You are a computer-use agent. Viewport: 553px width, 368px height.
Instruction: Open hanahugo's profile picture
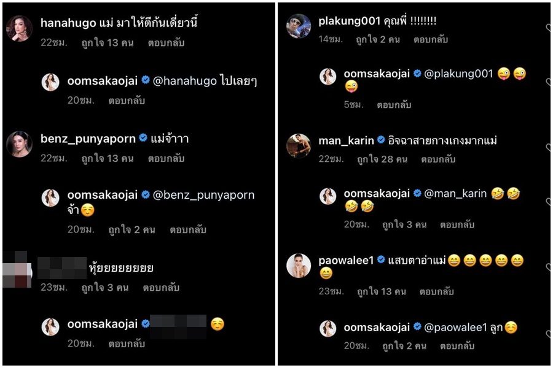point(20,29)
